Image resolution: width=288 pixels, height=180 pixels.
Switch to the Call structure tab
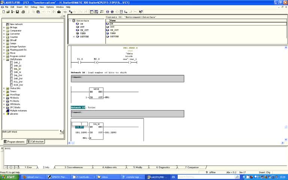pos(36,142)
